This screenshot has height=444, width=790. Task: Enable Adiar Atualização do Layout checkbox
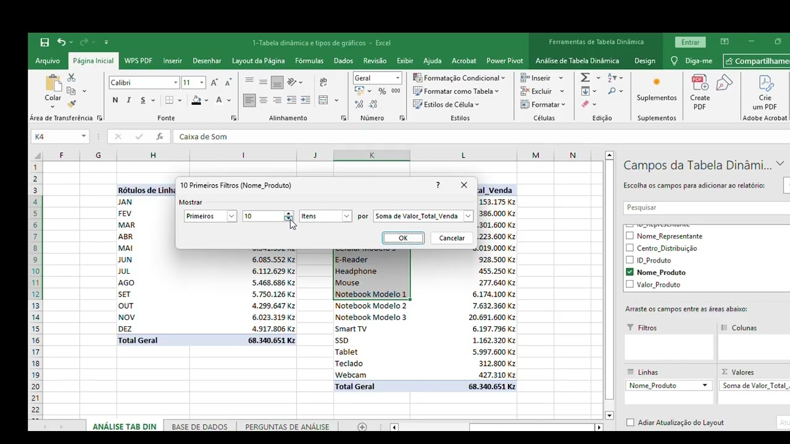[x=630, y=422]
